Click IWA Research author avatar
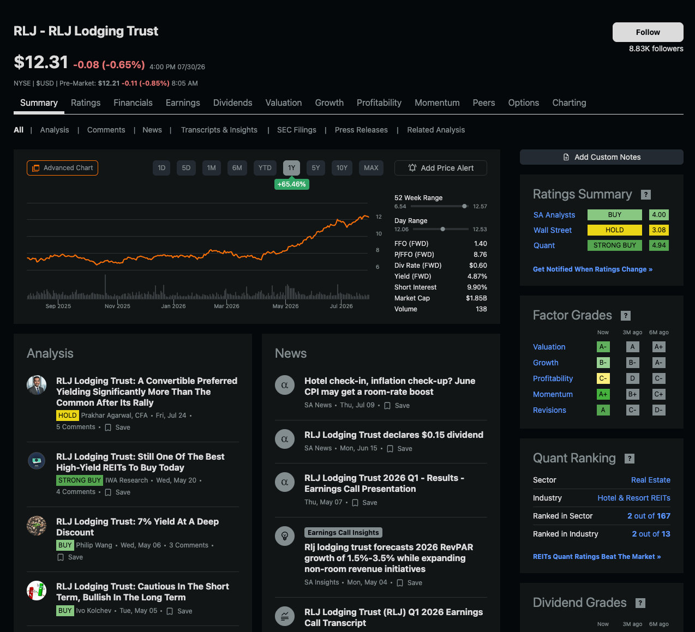 [x=37, y=461]
